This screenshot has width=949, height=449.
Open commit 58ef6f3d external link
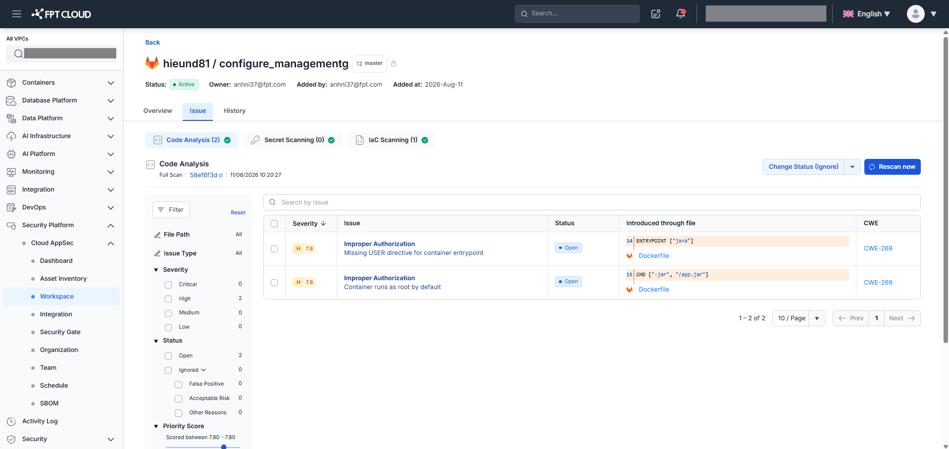[206, 175]
